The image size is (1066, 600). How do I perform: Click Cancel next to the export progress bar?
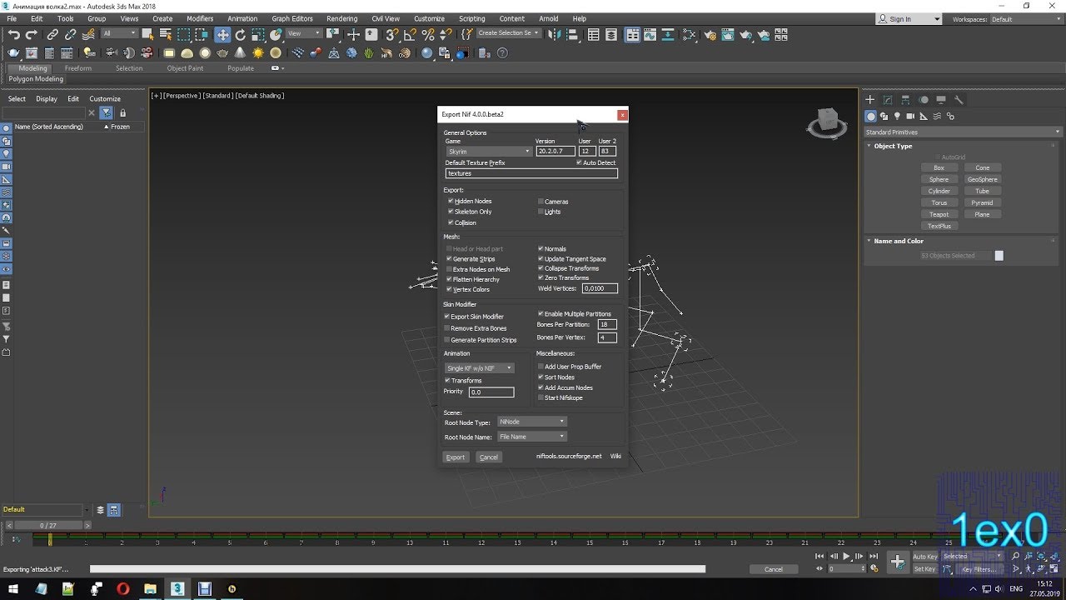(774, 569)
